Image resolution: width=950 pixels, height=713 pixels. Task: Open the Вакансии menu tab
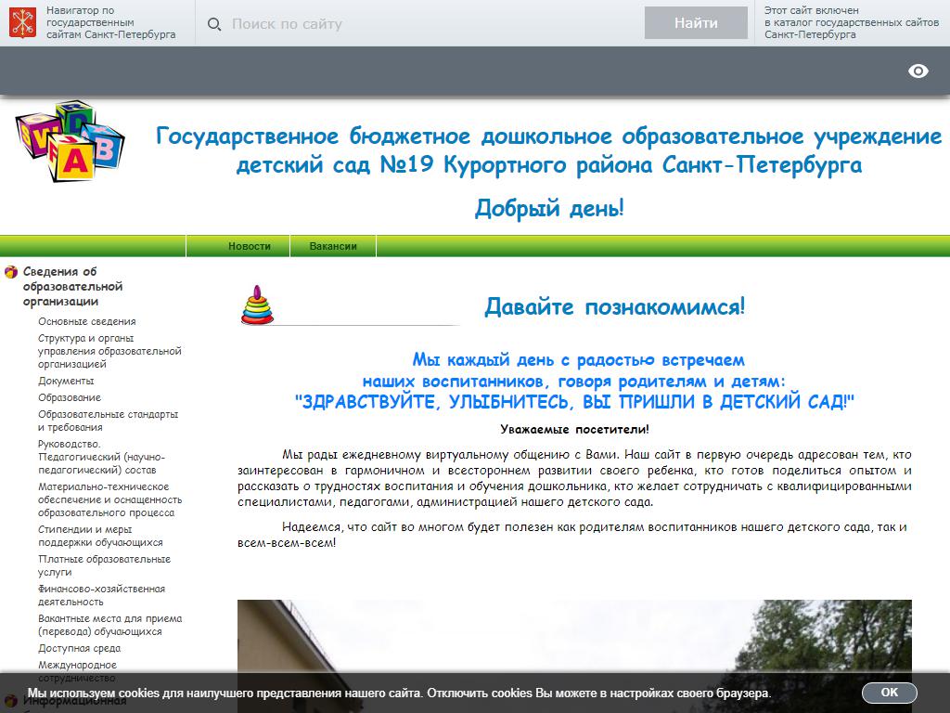tap(332, 246)
